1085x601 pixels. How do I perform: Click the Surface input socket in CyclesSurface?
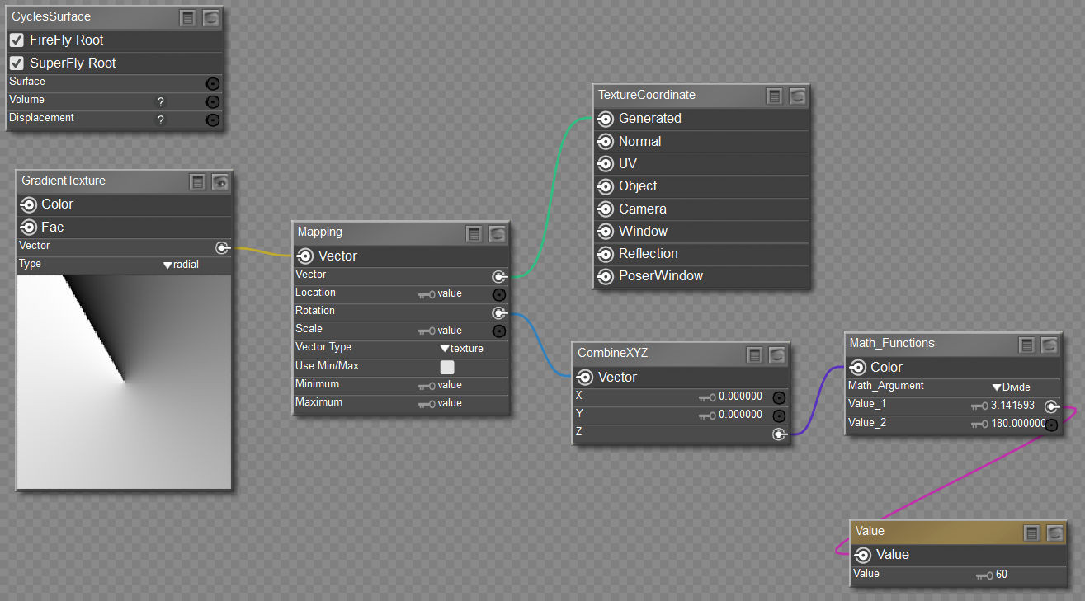tap(212, 83)
